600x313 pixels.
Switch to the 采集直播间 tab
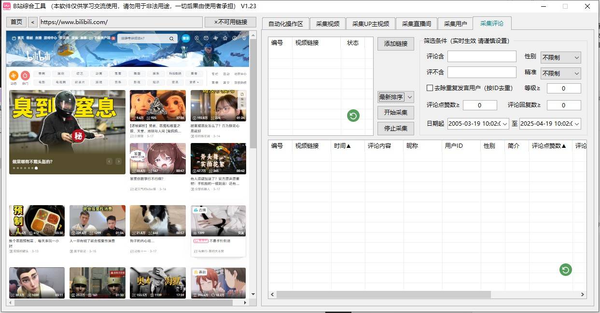(x=416, y=24)
